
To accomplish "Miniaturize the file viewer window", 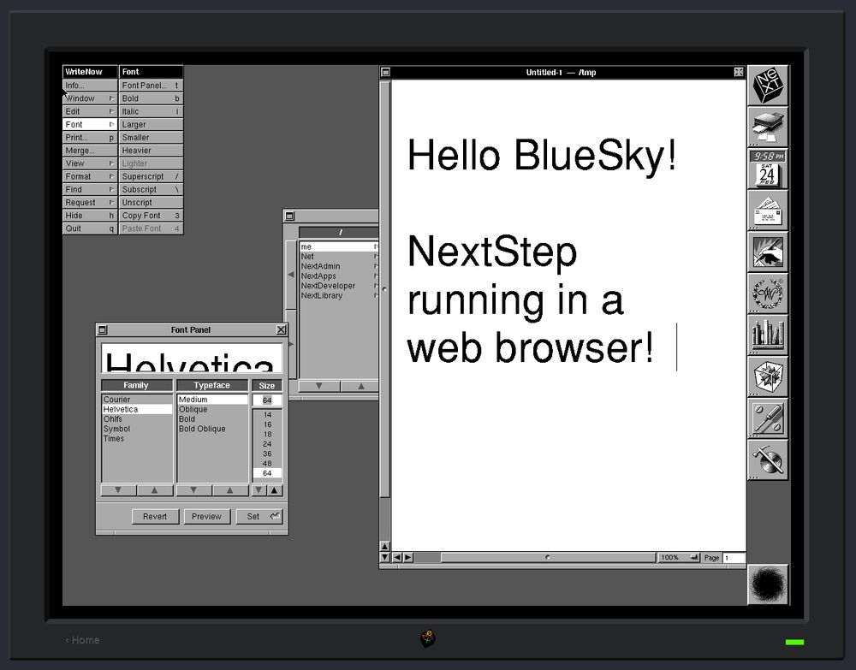I will coord(290,216).
